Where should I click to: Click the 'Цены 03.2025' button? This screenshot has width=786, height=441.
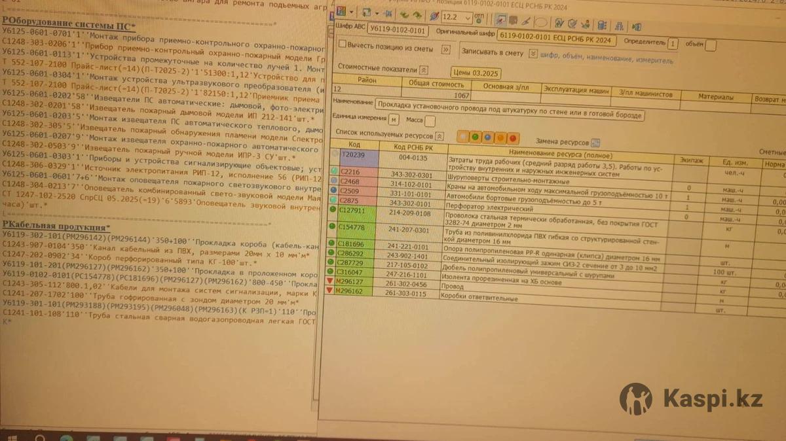pos(476,73)
